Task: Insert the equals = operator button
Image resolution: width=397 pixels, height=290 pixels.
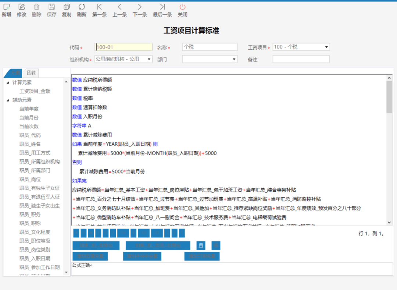Action: tap(105, 233)
